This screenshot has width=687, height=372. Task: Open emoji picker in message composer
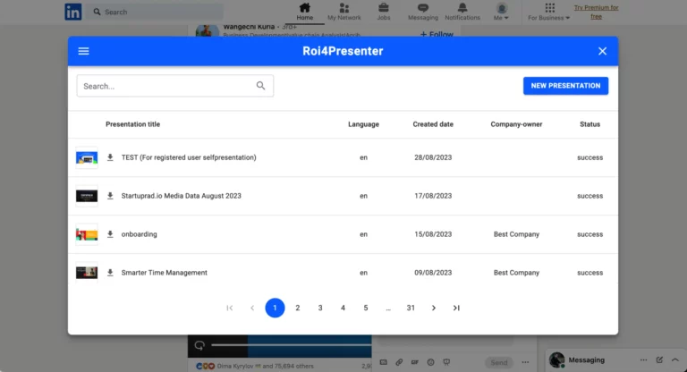coord(430,362)
